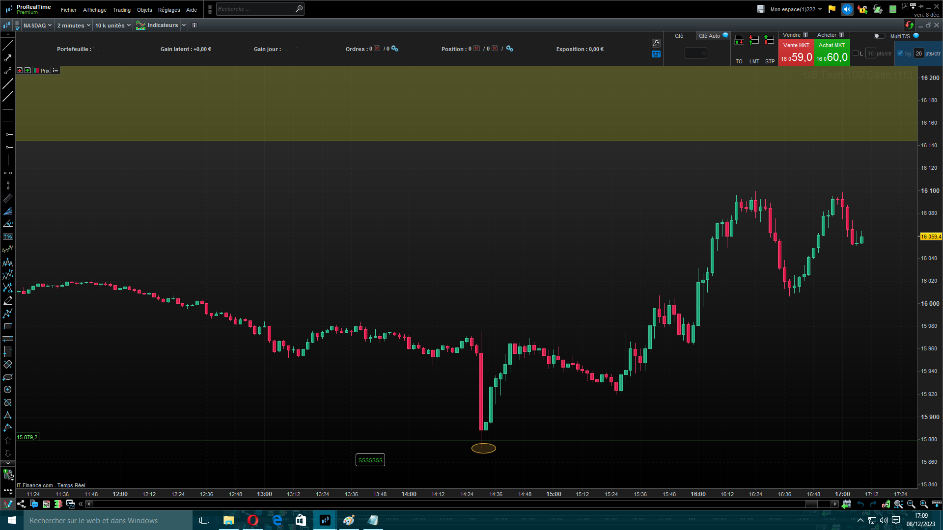Click the zoom out magnifier icon

click(911, 504)
